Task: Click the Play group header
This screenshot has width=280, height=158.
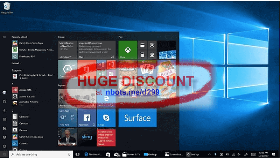Action: [120, 37]
